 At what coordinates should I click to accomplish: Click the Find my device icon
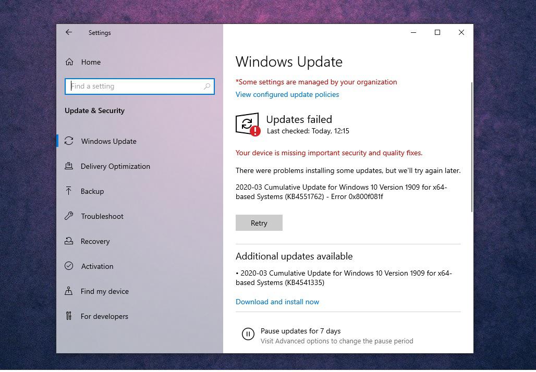(x=69, y=291)
